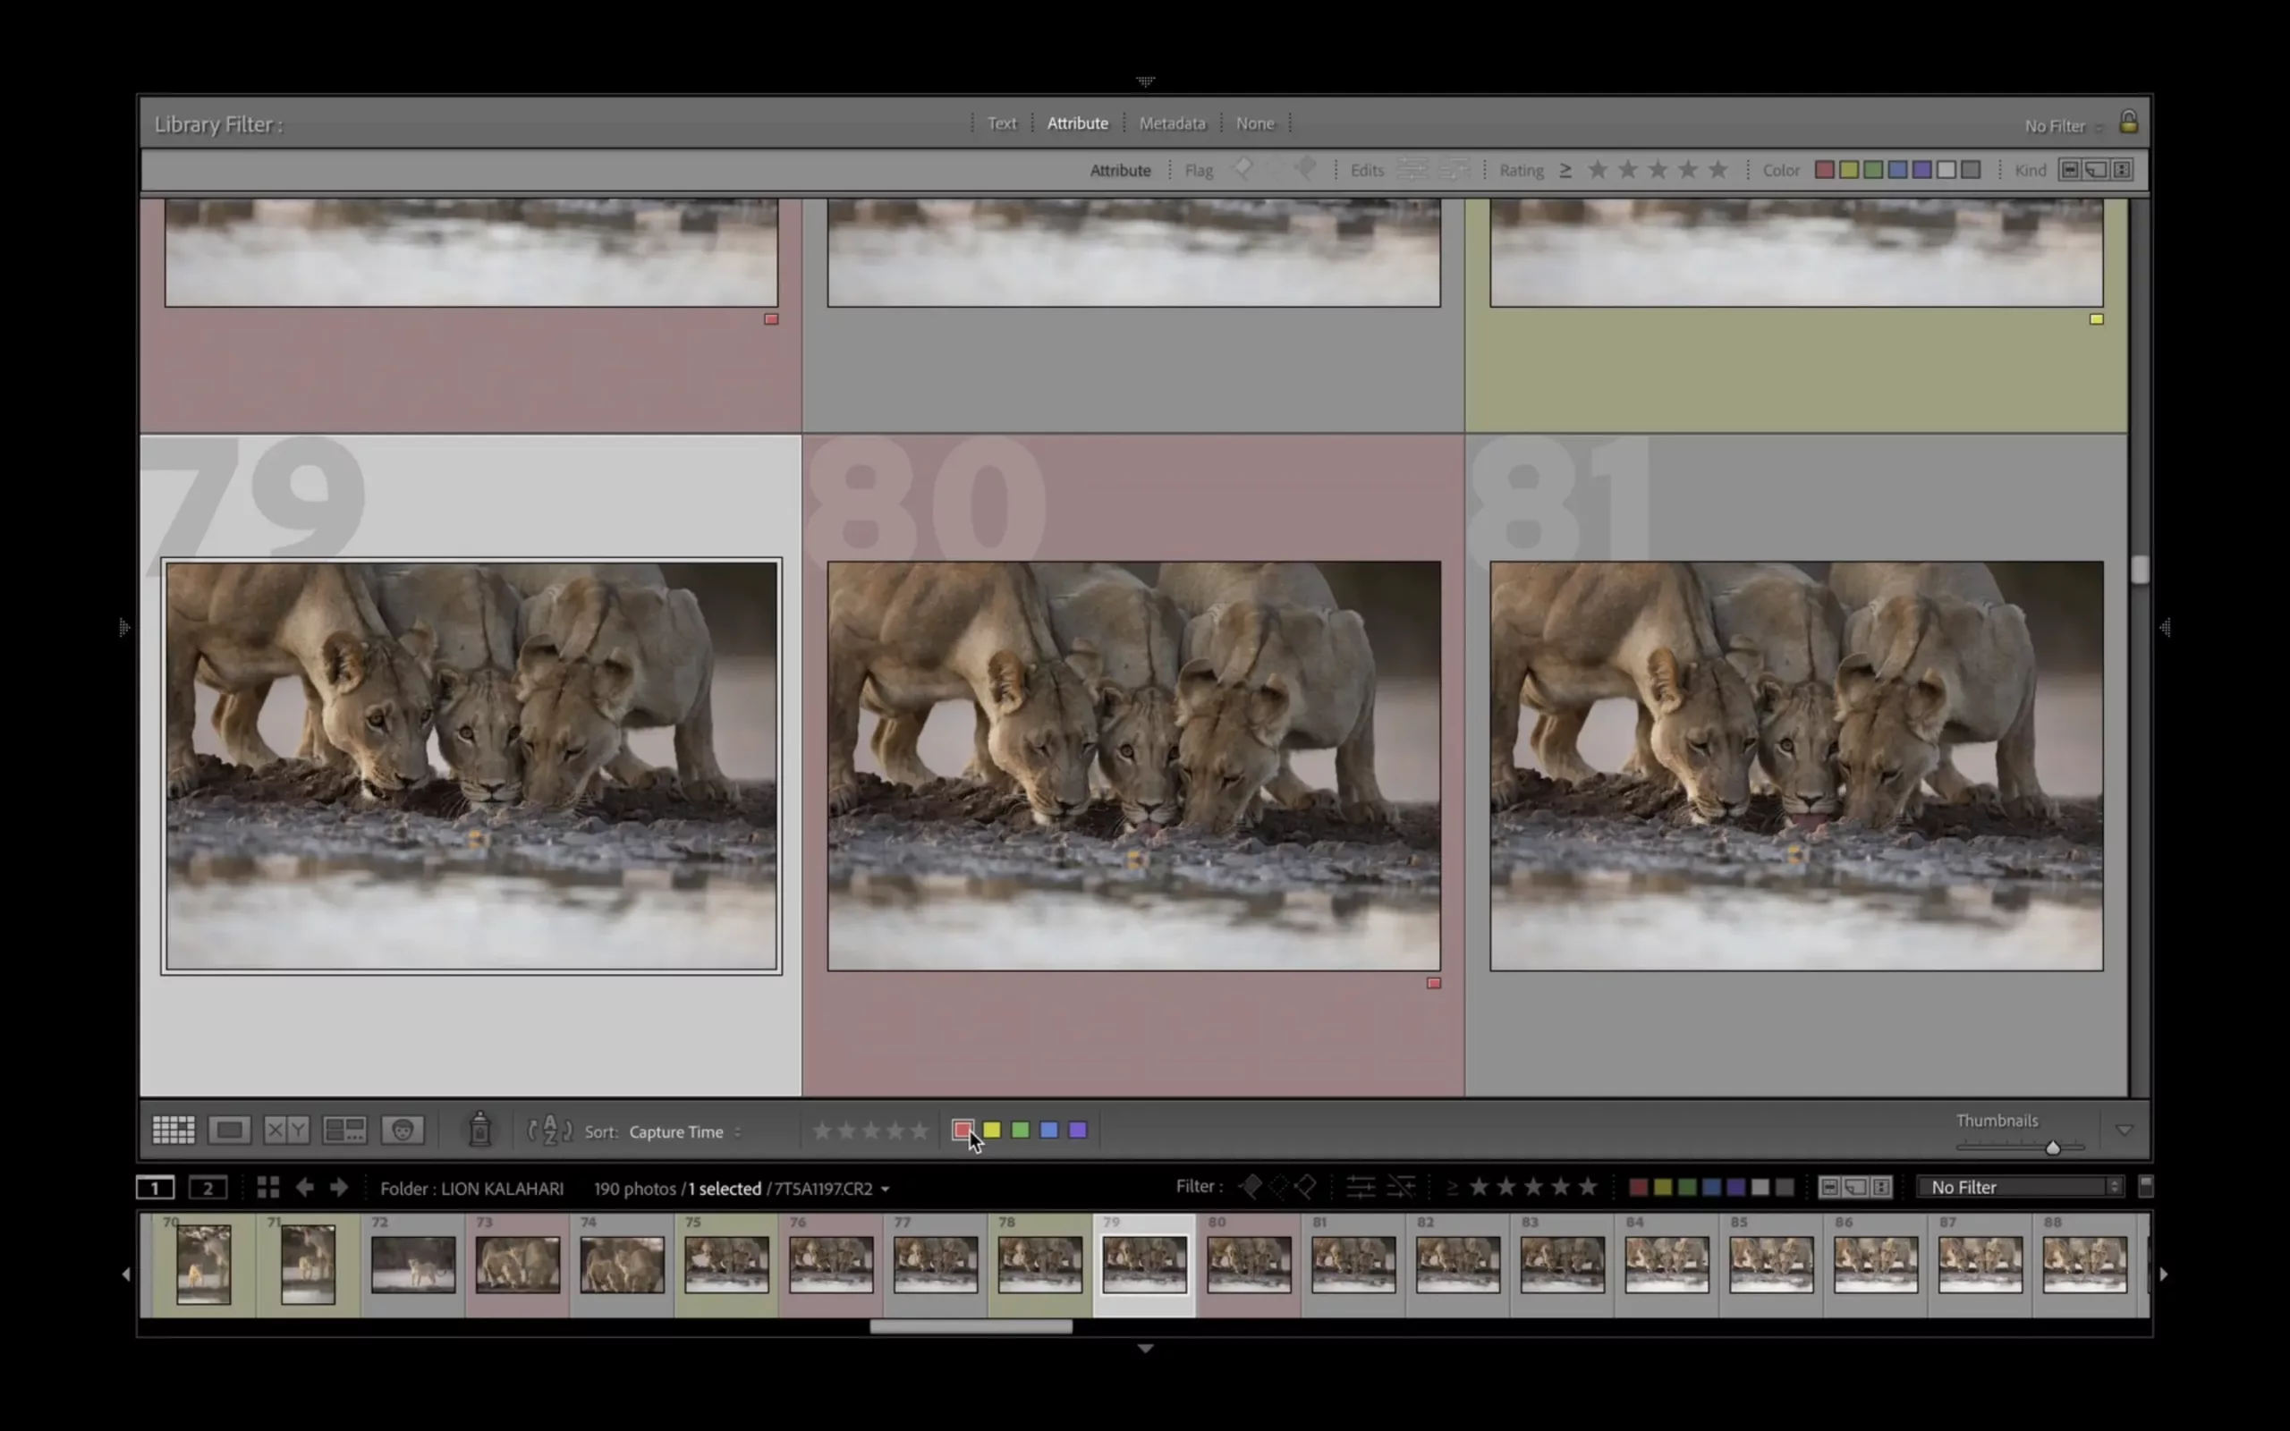This screenshot has height=1431, width=2290.
Task: Select photo 81 in grid
Action: [1796, 766]
